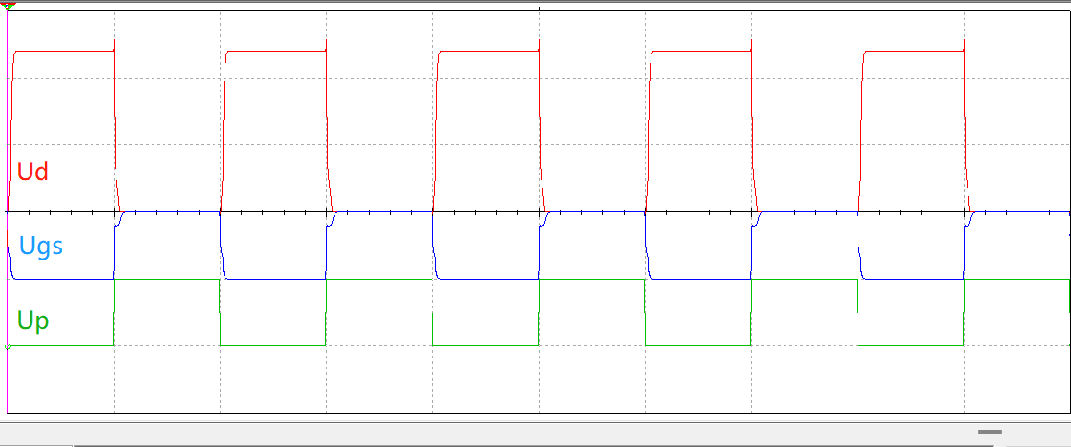Click the first Up high-level plateau
This screenshot has width=1071, height=447.
166,279
